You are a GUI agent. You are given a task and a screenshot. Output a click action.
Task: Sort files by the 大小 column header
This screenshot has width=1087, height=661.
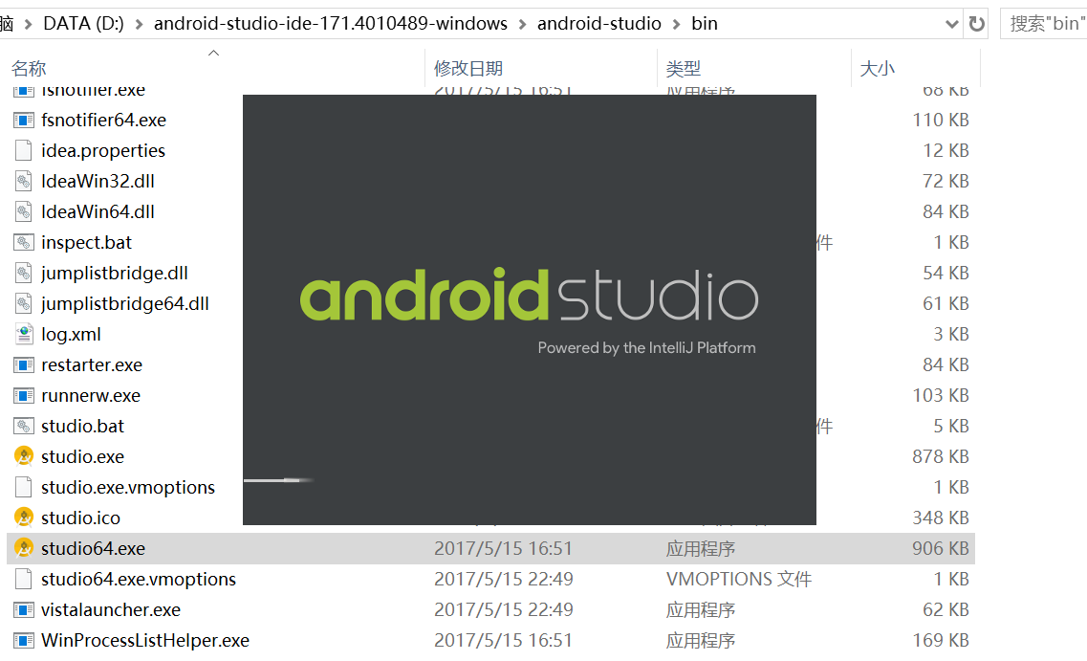click(x=877, y=69)
